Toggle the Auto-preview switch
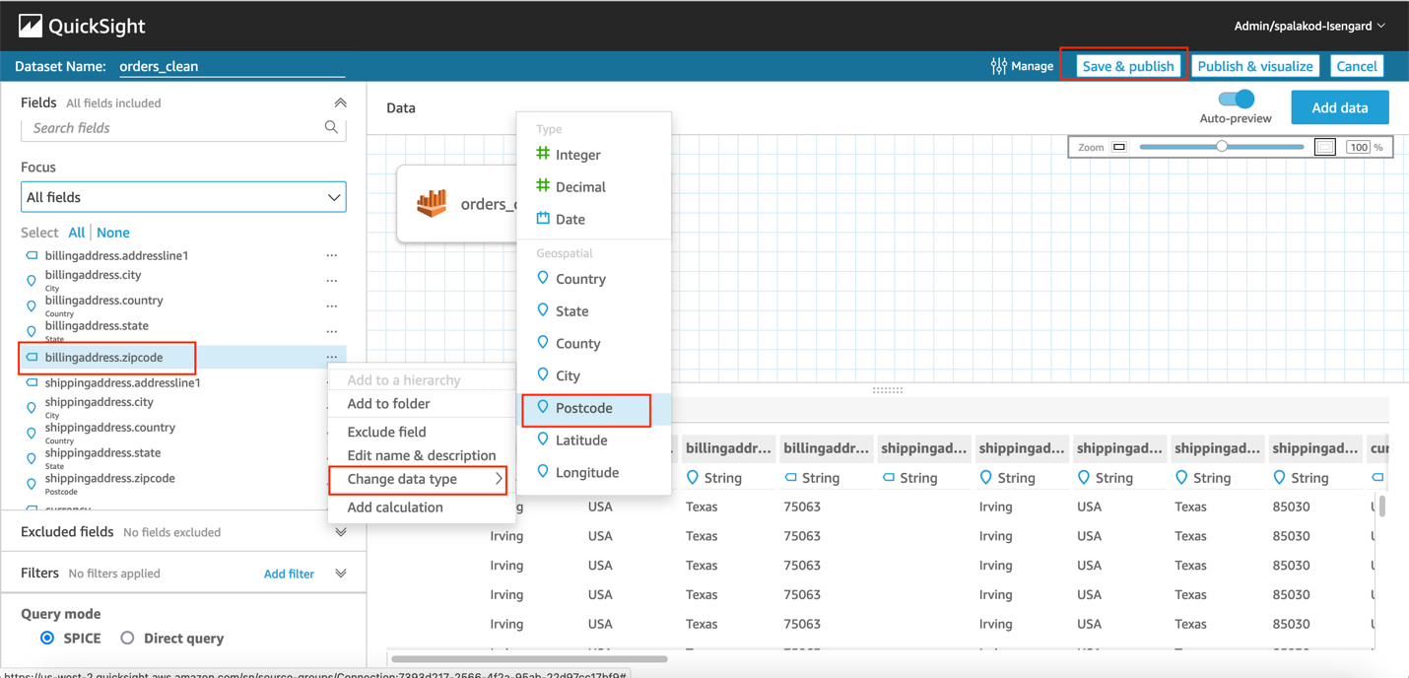 1236,99
